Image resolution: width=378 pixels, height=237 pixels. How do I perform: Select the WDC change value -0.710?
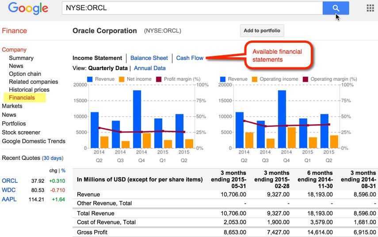coord(57,190)
